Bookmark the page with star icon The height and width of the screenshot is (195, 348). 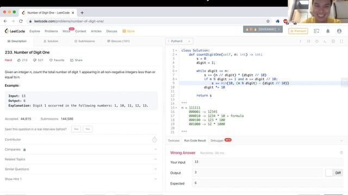[x=268, y=21]
